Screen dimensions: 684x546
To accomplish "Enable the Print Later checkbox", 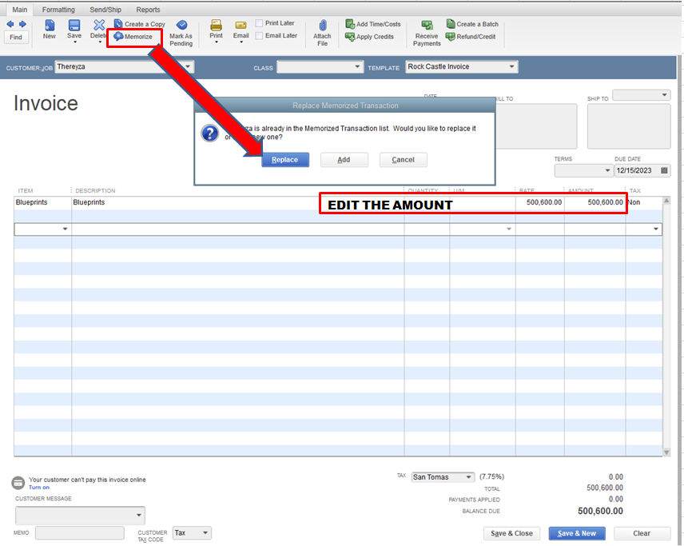I will pos(259,23).
